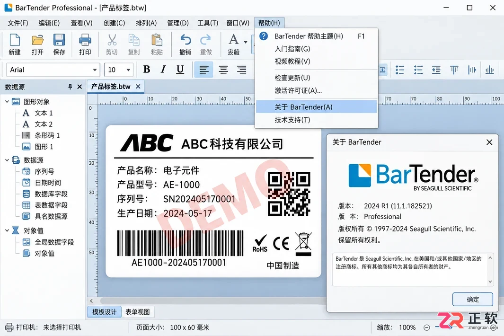Image resolution: width=504 pixels, height=336 pixels.
Task: Click 确定 in About BarTender dialog
Action: pyautogui.click(x=472, y=300)
